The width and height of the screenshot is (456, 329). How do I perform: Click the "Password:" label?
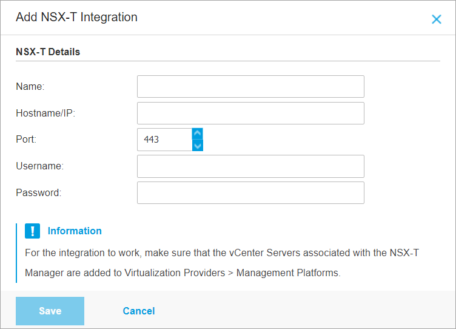click(x=39, y=193)
